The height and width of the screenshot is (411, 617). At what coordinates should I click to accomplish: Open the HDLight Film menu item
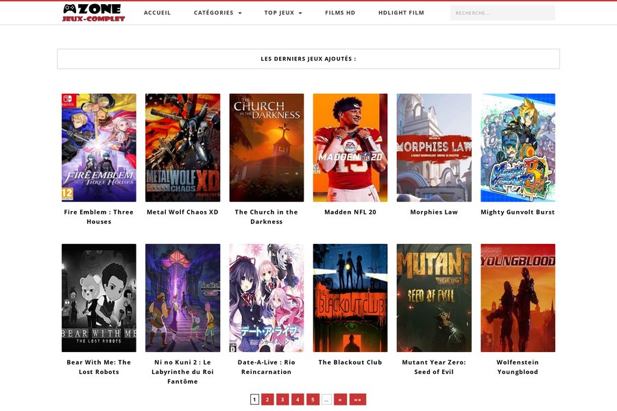(401, 12)
